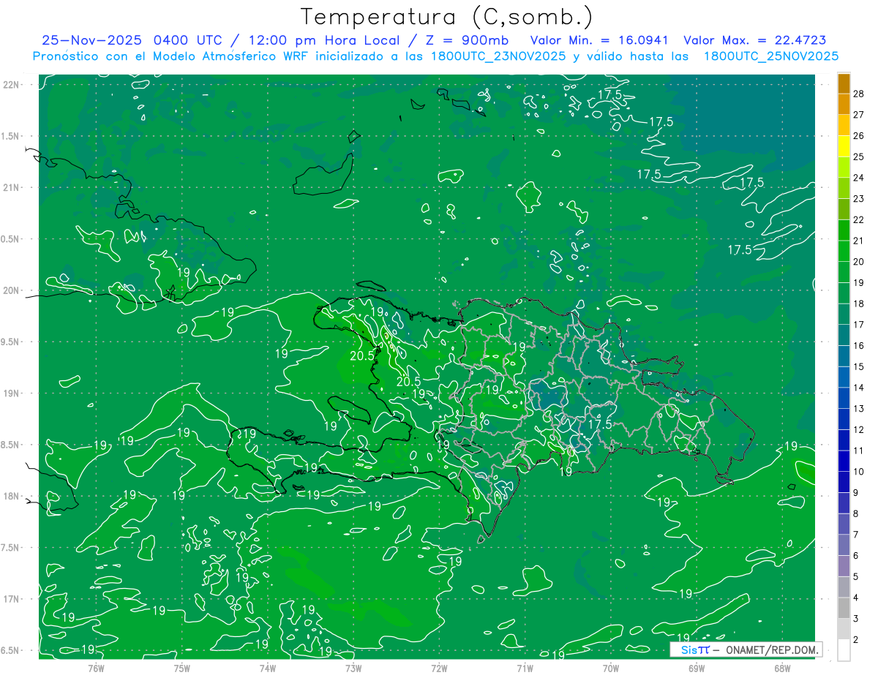Viewport: 878px width, 678px height.
Task: Click the "8" label on the color scale
Action: [857, 513]
